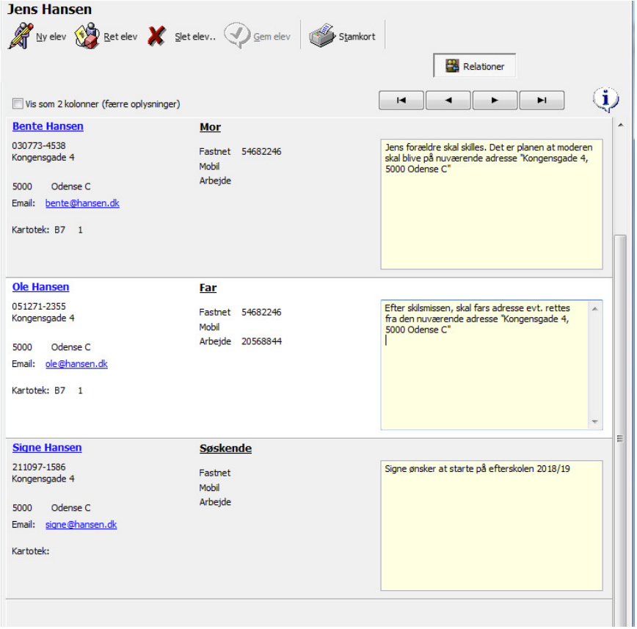The width and height of the screenshot is (637, 629).
Task: Click Kongensgade 4 under Signe Hansen
Action: point(43,479)
